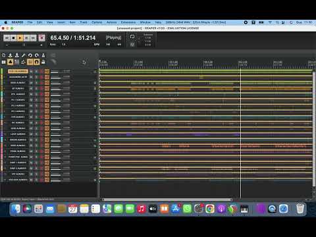Open the Trash from the Dock
This screenshot has height=237, width=316.
point(300,209)
